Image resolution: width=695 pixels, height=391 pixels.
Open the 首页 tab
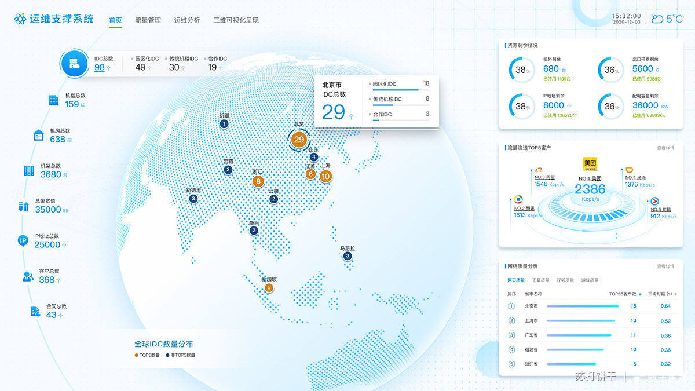pos(115,20)
